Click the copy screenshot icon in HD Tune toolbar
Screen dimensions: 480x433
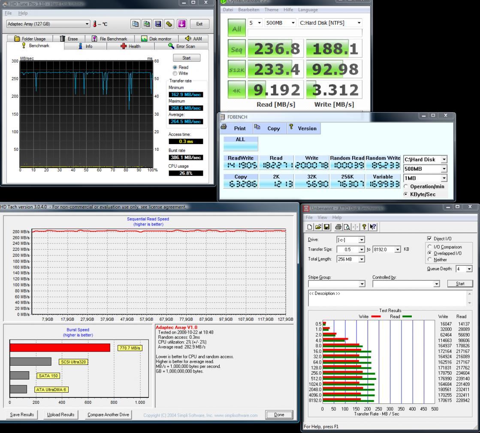point(147,24)
